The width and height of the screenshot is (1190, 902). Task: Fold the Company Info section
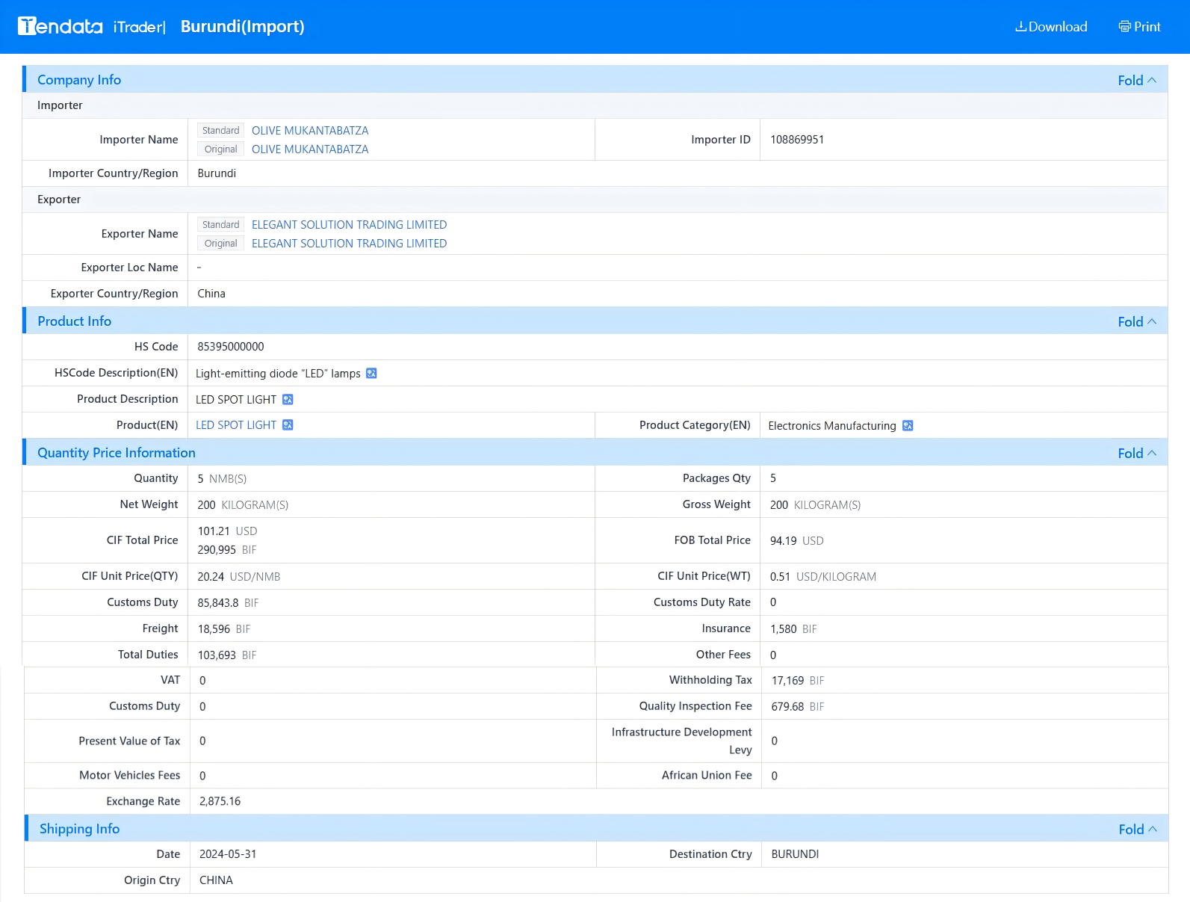tap(1137, 80)
